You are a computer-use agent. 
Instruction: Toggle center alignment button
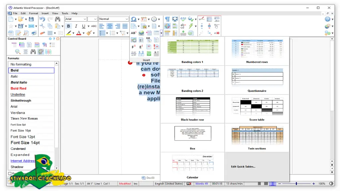(x=110, y=26)
